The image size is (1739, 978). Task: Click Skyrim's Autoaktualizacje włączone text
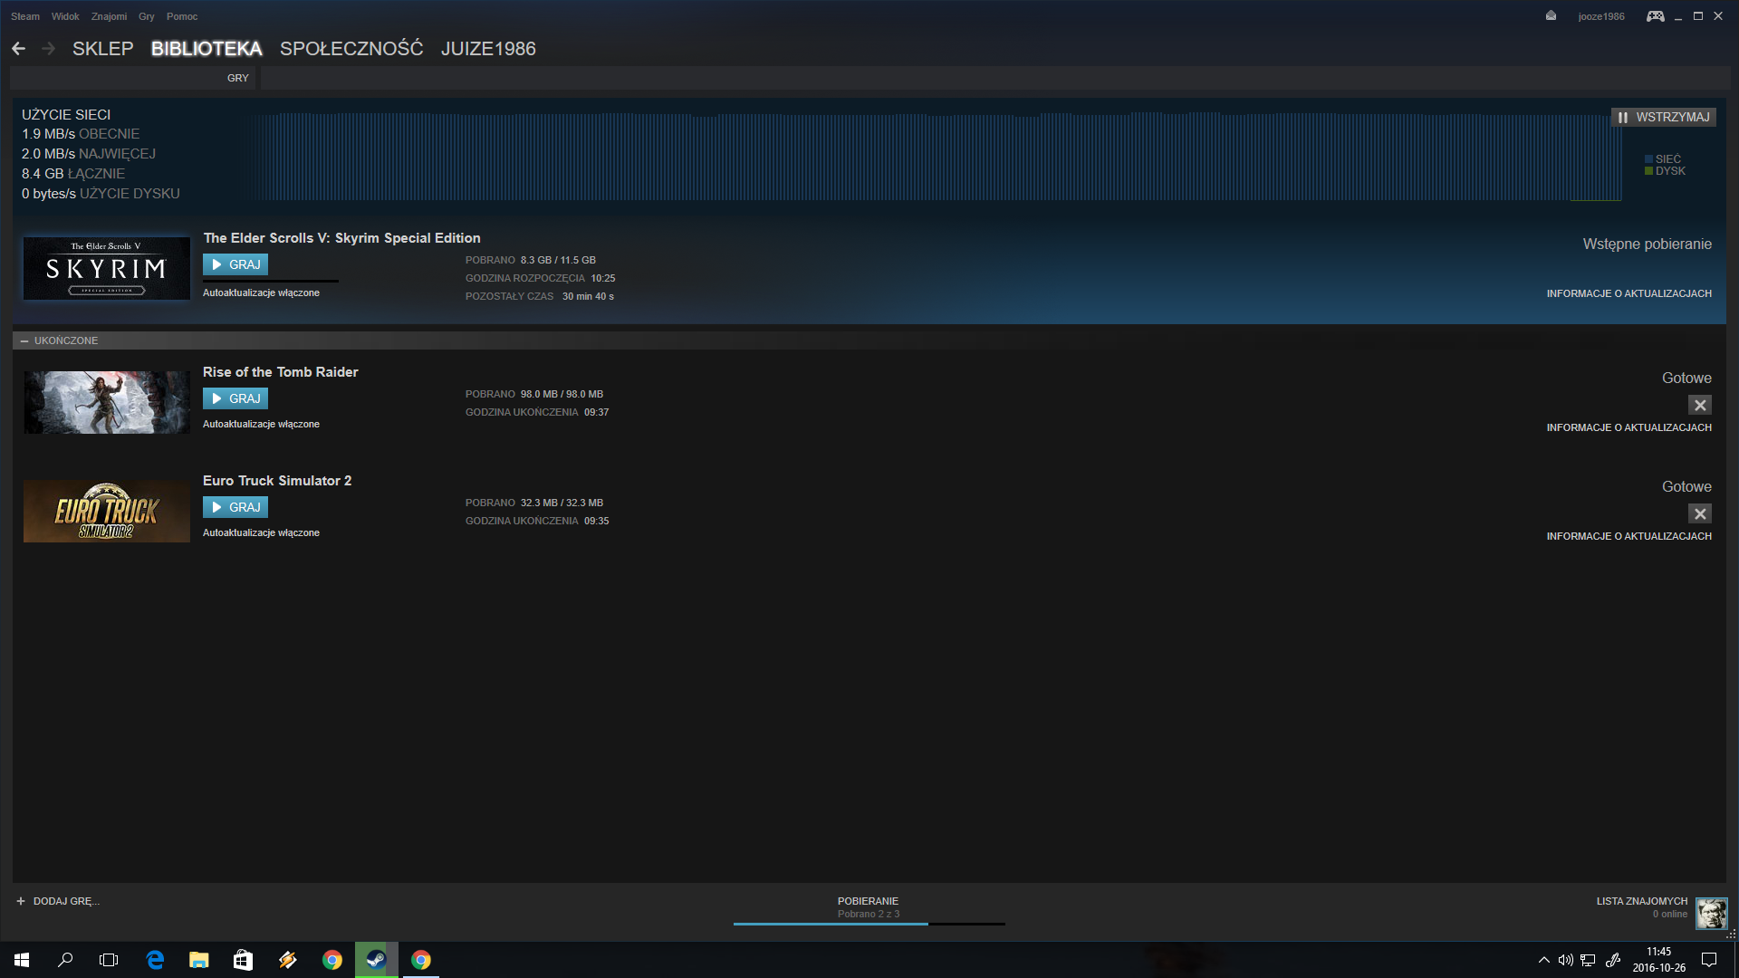pyautogui.click(x=261, y=293)
